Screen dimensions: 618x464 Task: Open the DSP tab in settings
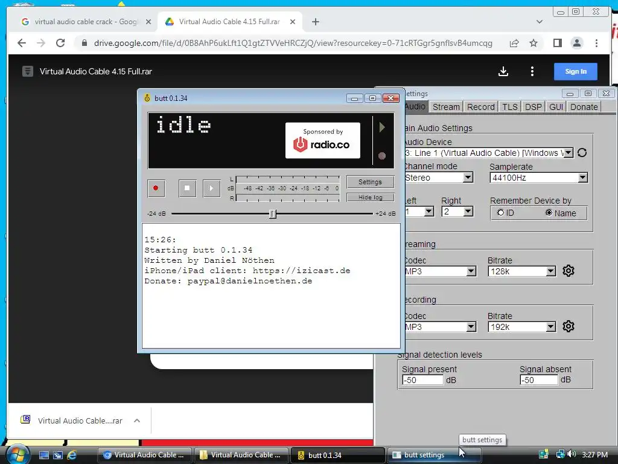[534, 107]
